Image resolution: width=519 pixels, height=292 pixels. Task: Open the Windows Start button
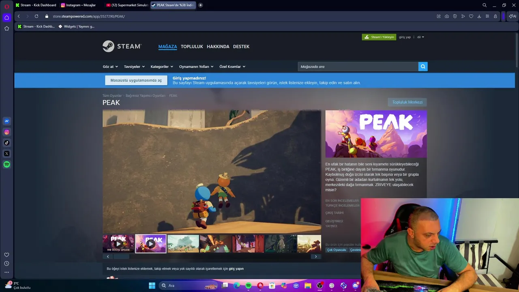pos(152,286)
